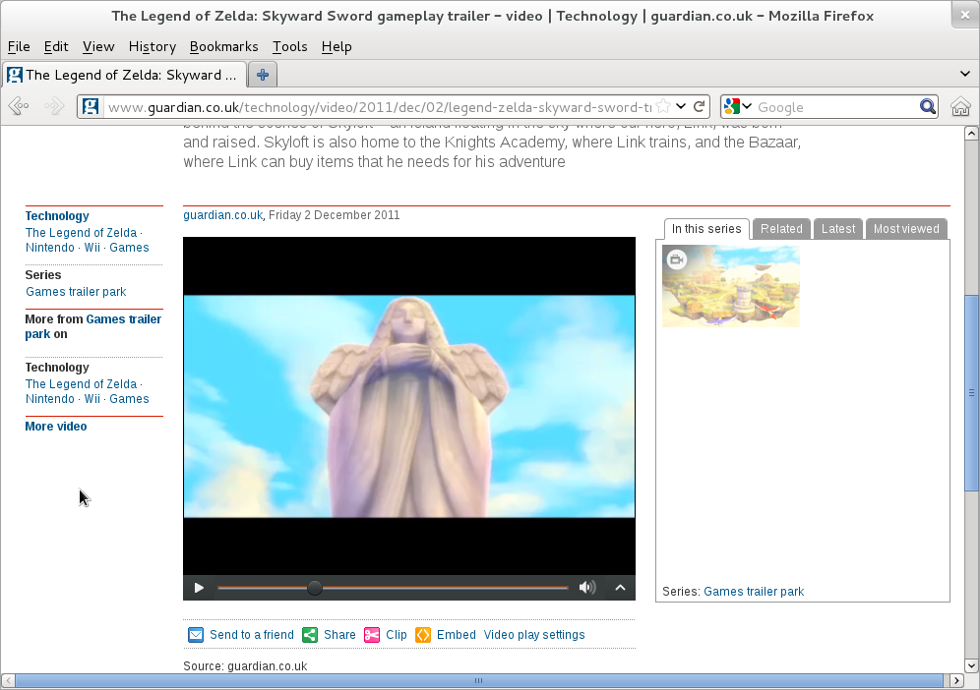Expand the video player controls chevron
This screenshot has height=690, width=980.
[620, 588]
